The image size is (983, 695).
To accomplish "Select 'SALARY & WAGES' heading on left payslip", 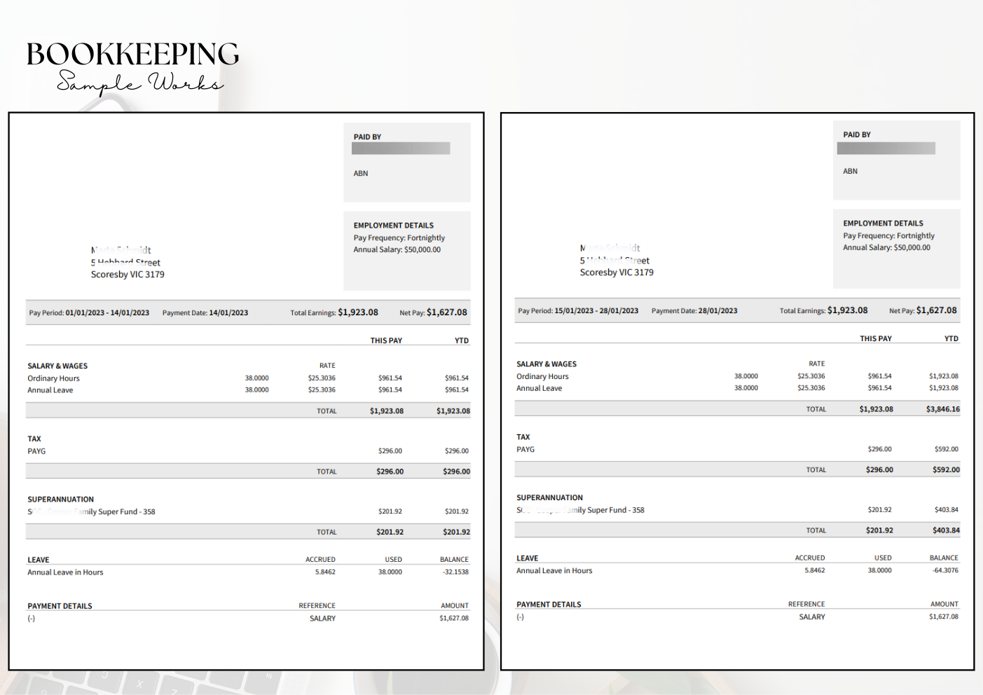I will (57, 366).
